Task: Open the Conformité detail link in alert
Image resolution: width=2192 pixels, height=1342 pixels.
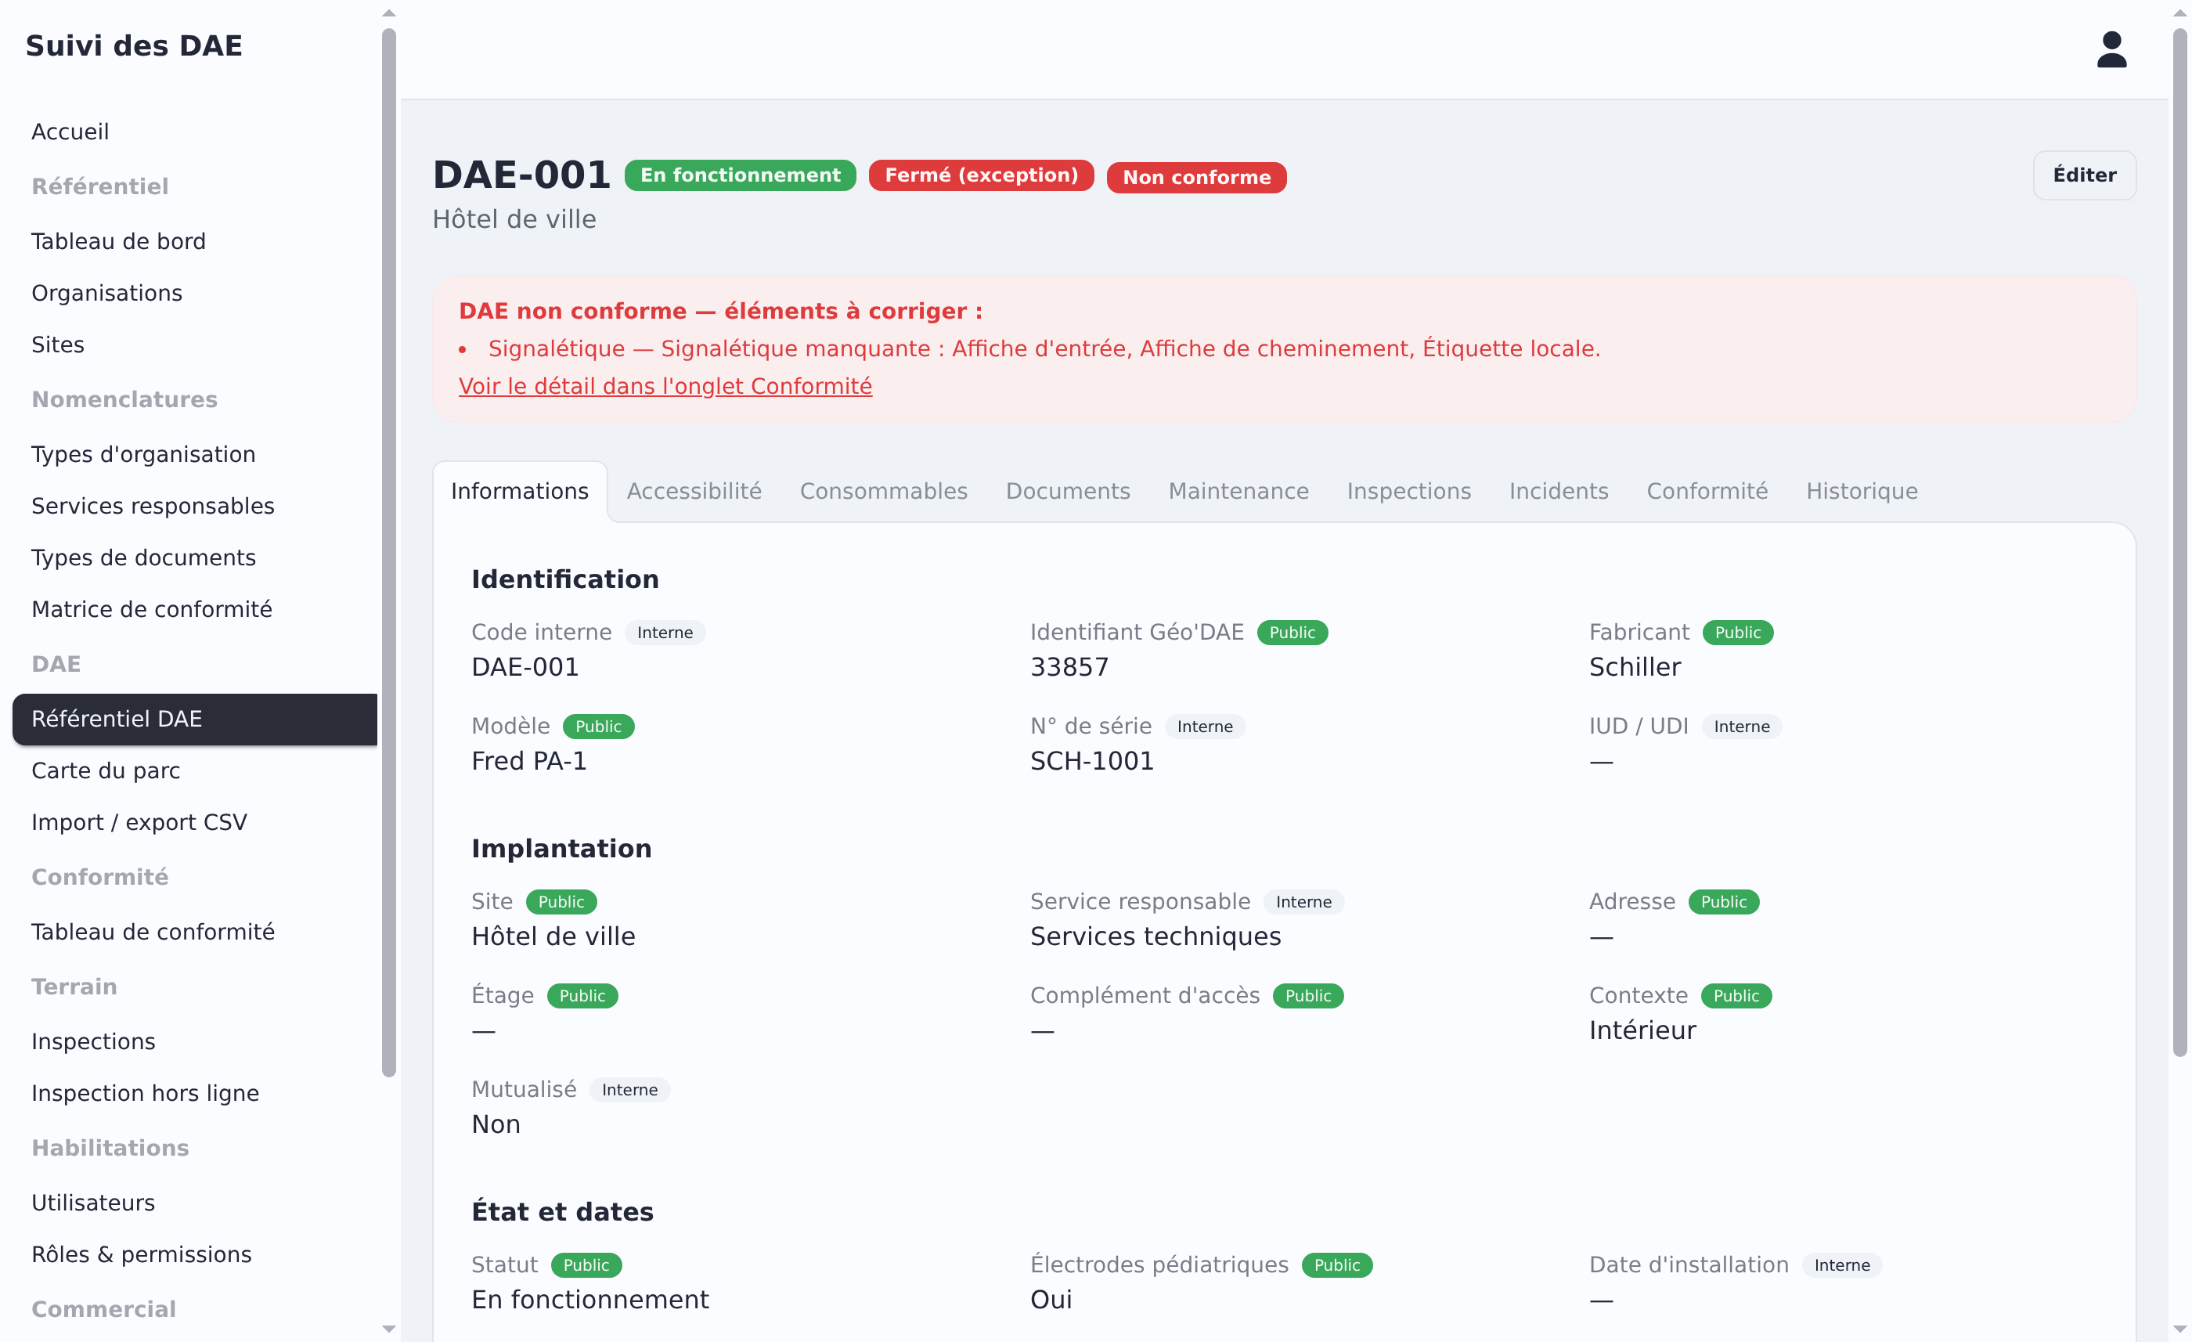Action: click(x=665, y=386)
